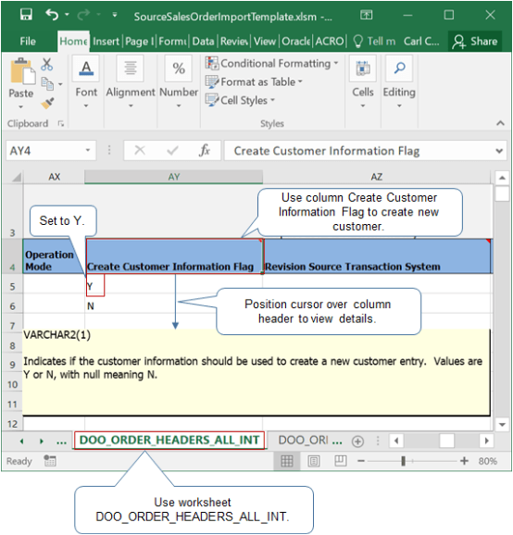The height and width of the screenshot is (535, 513).
Task: Click the Paste clipboard icon
Action: [x=22, y=71]
